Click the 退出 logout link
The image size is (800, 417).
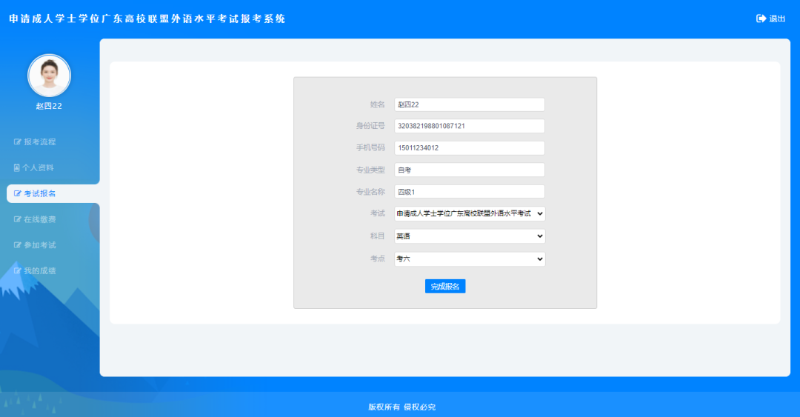point(777,19)
